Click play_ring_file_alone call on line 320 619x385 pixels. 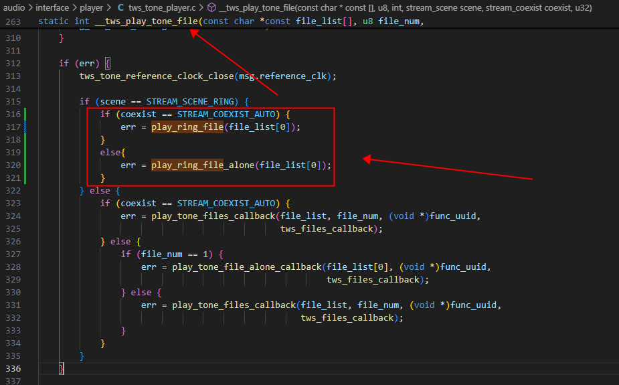203,165
